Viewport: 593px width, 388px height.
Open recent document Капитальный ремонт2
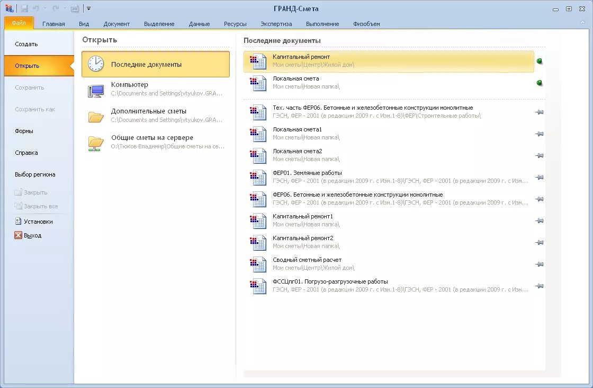click(x=389, y=242)
